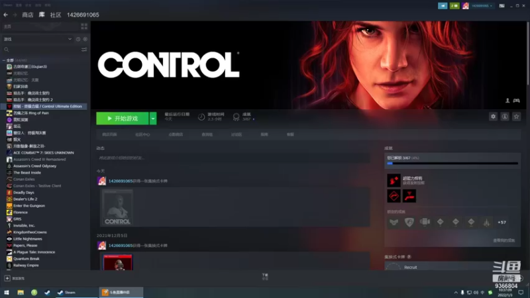Click the green 开始游戏 play button
This screenshot has width=530, height=298.
[123, 119]
